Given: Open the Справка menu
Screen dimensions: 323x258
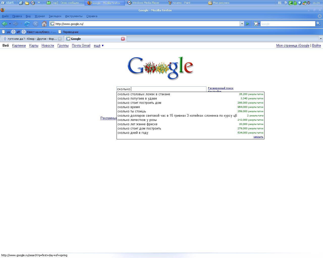Looking at the screenshot, I should (92, 16).
